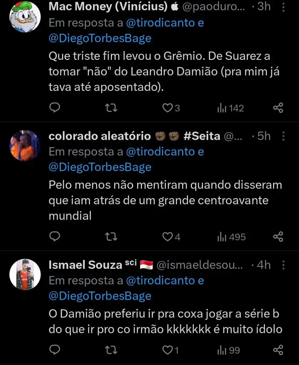Retweet Mac Money's Grêmio tweet
Image resolution: width=299 pixels, height=365 pixels.
pyautogui.click(x=111, y=108)
